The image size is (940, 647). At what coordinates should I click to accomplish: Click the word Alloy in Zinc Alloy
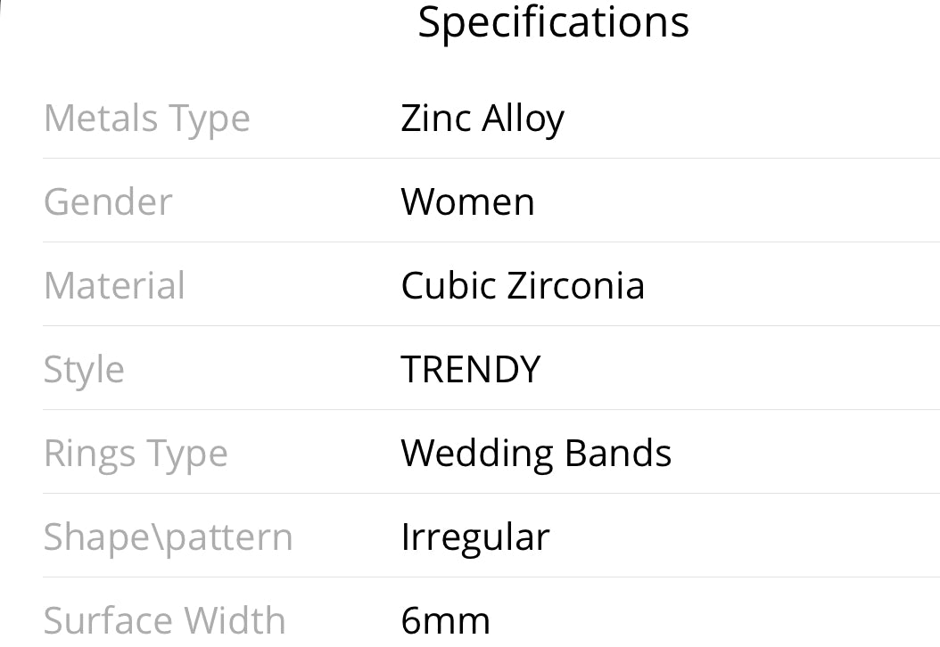[523, 119]
